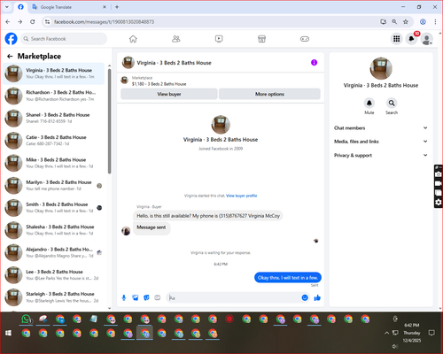This screenshot has height=354, width=443.
Task: Open the Shalesha conversation
Action: click(54, 230)
